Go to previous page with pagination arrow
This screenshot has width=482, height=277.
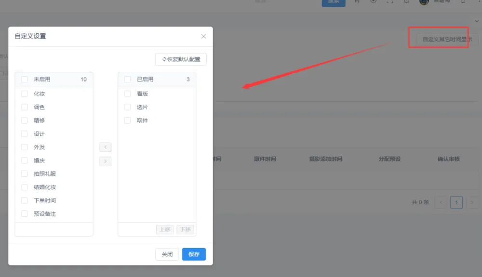tap(441, 202)
